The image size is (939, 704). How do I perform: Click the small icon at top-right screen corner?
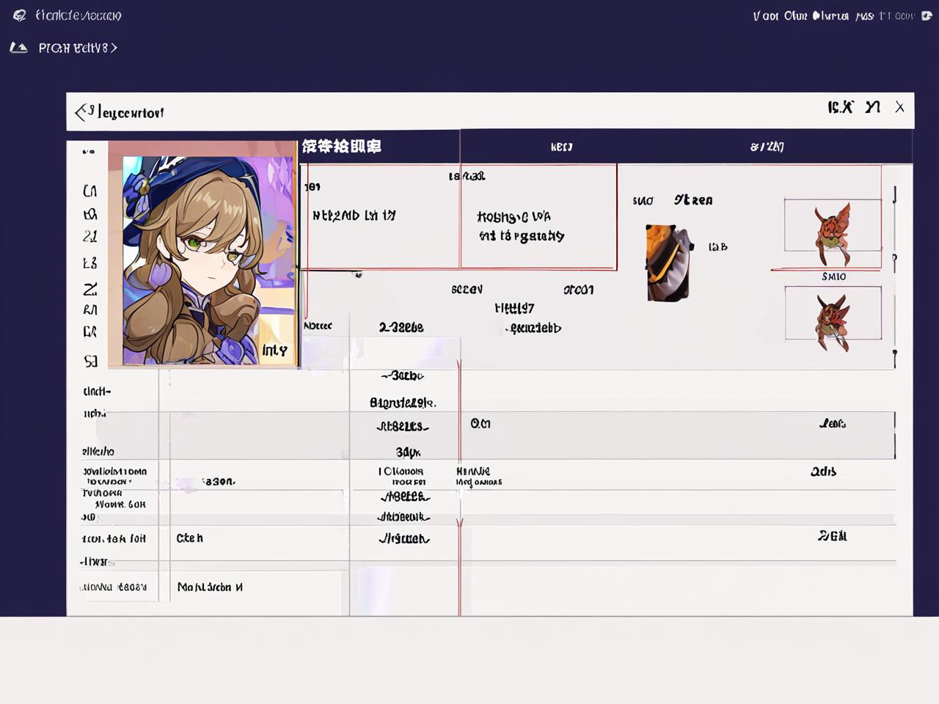[927, 15]
